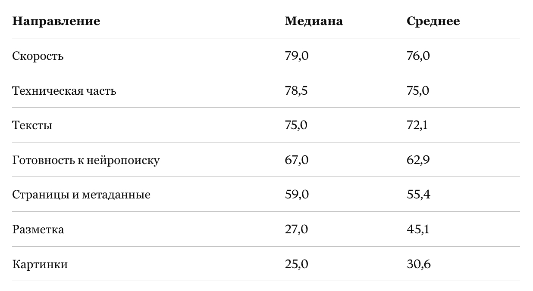Select median value 25,0 for Картинки
This screenshot has height=291, width=533.
click(297, 264)
